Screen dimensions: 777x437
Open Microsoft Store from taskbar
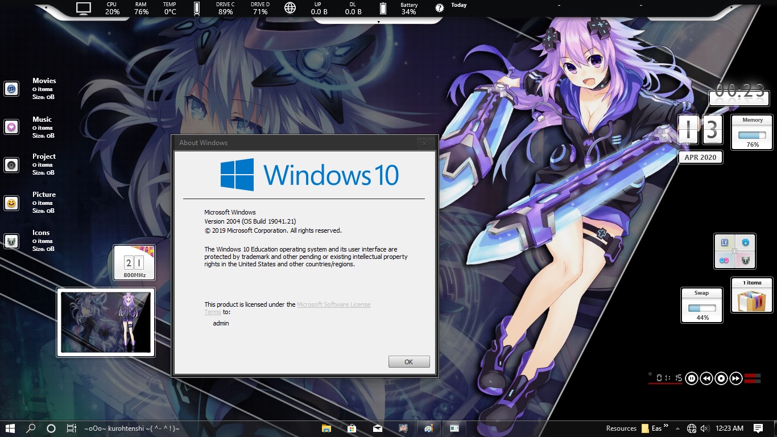pos(352,428)
